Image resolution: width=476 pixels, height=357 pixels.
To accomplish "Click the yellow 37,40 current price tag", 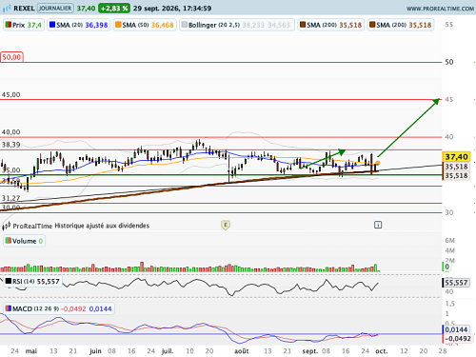I will point(456,157).
